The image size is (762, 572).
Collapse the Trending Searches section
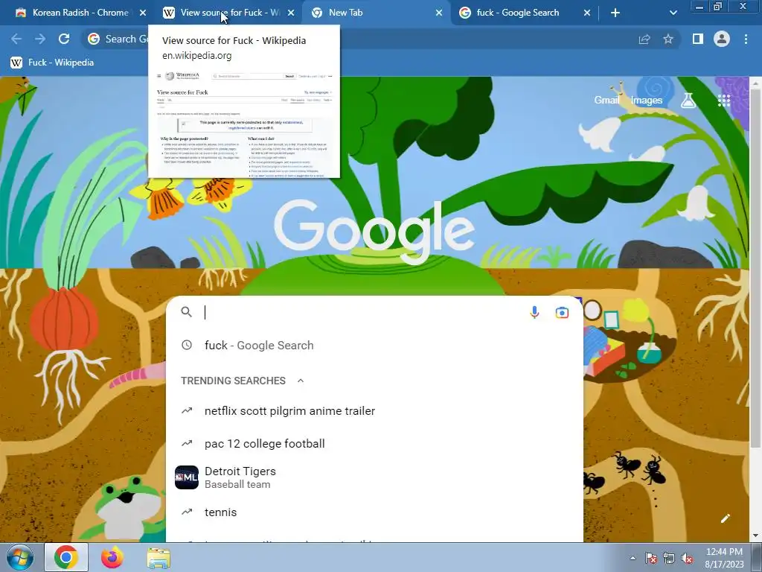301,381
